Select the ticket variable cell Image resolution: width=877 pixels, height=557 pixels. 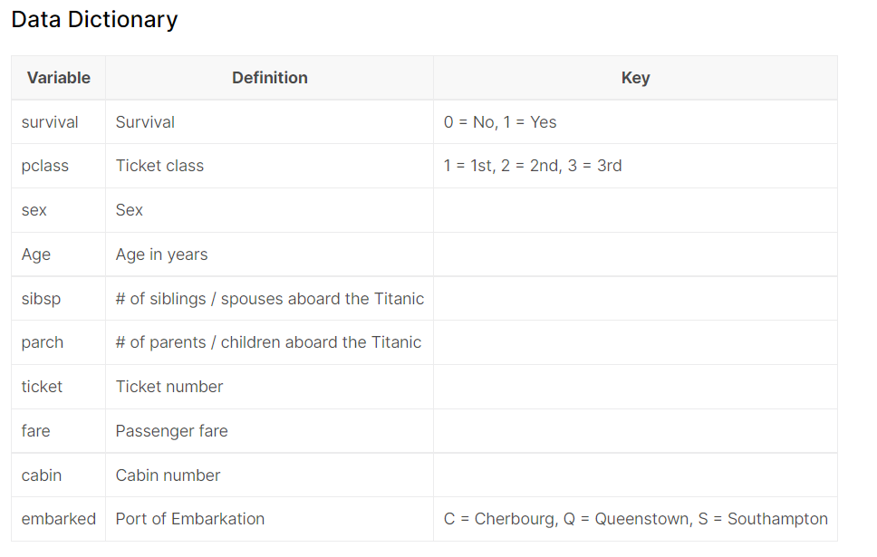(x=43, y=387)
